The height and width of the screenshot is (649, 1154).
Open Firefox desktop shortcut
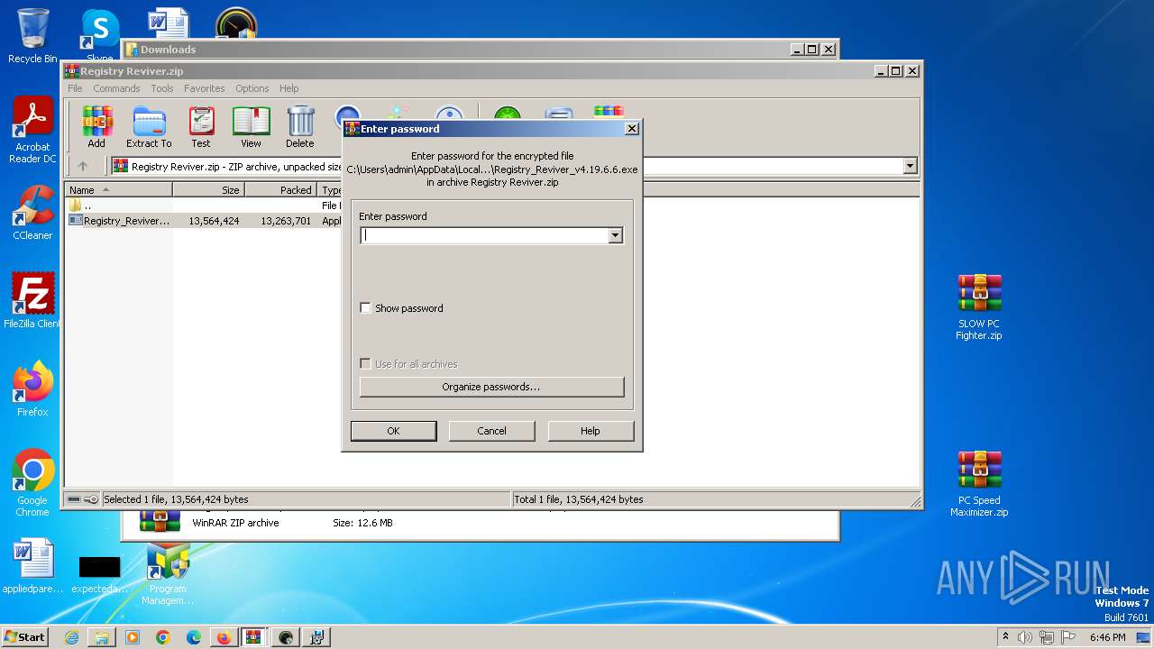[32, 389]
